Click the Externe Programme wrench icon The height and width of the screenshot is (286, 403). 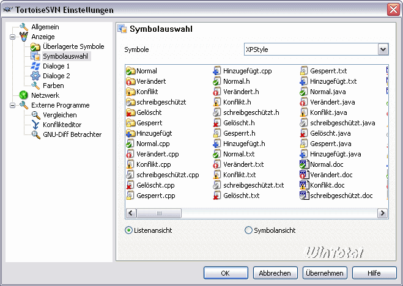[24, 105]
